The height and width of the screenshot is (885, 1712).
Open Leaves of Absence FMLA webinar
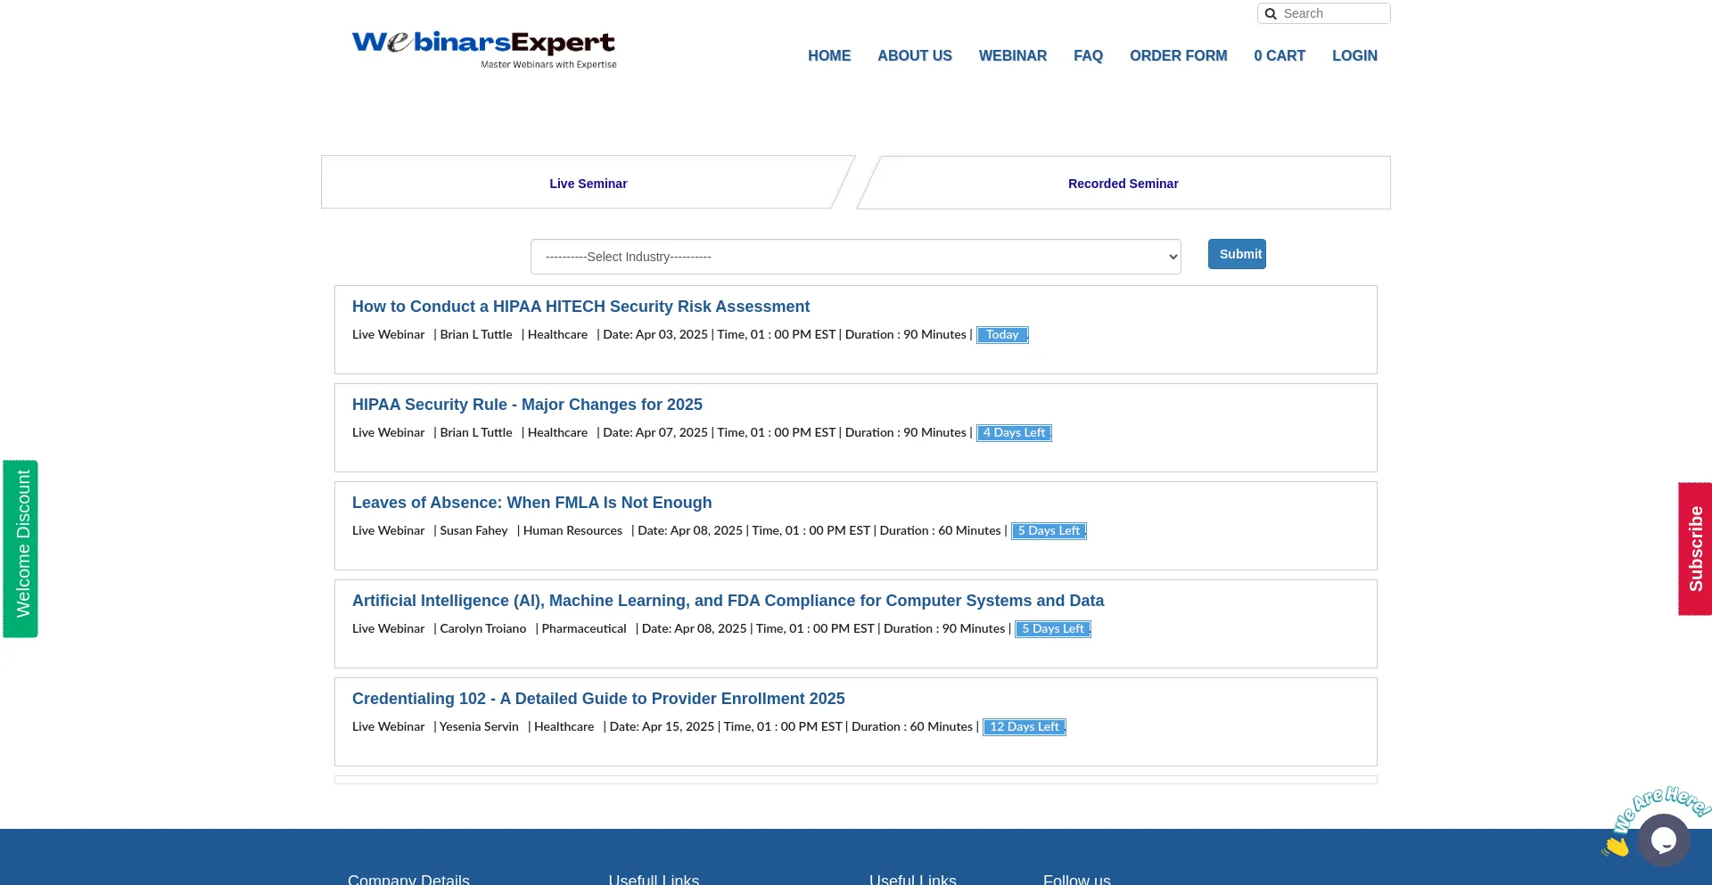click(x=531, y=503)
